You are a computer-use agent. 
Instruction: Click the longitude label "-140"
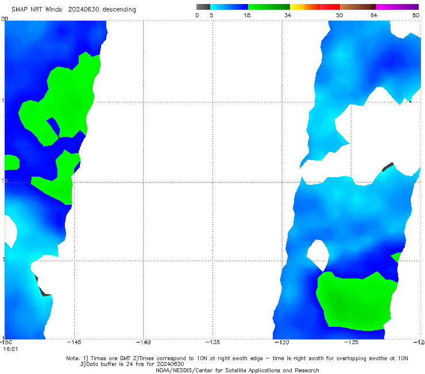[144, 342]
